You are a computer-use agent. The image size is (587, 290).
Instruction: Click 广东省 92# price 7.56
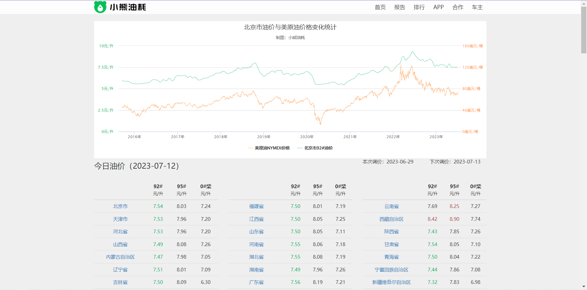(x=295, y=282)
